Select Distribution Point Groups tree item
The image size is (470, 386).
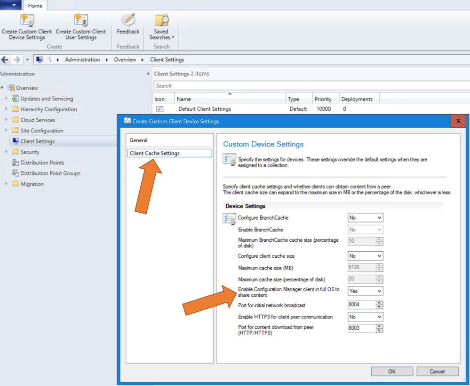50,173
